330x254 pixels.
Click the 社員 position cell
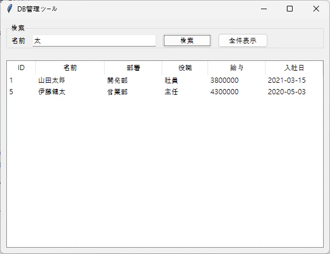tap(171, 80)
